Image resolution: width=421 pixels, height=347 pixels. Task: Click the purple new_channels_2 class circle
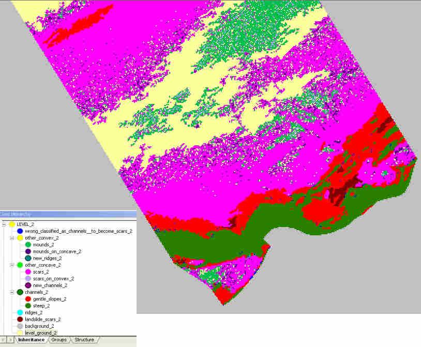[x=28, y=285]
